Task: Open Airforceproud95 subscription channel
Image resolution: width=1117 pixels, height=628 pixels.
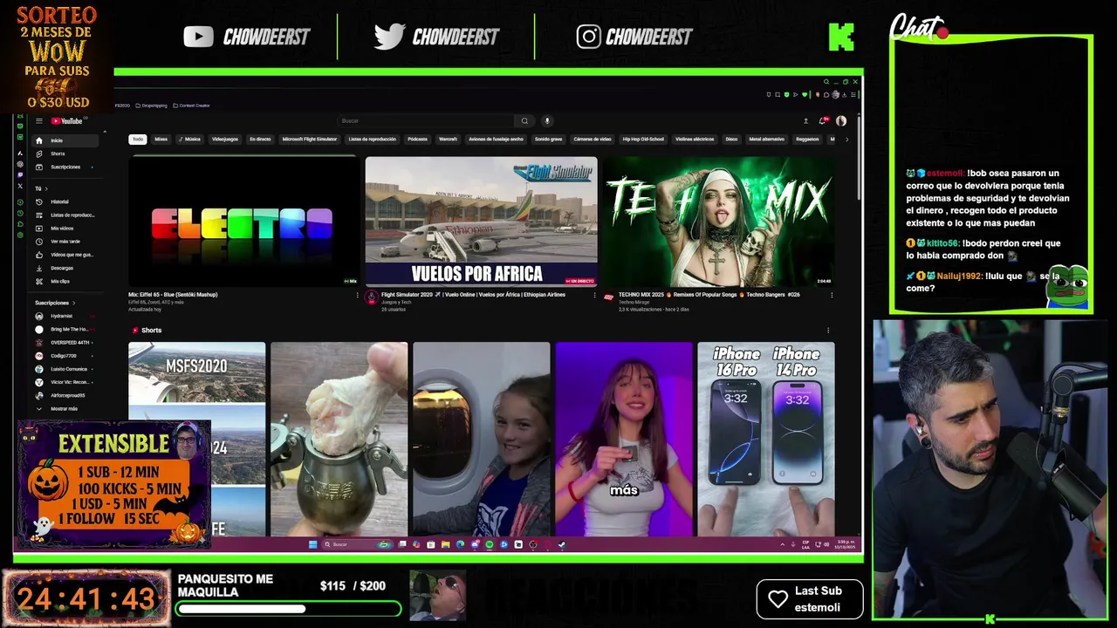Action: 67,395
